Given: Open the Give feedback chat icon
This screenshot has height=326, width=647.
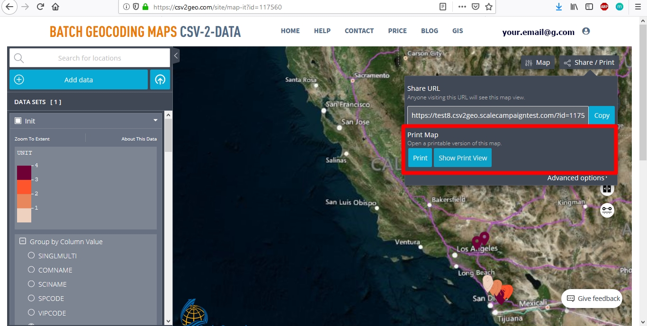Looking at the screenshot, I should click(x=570, y=299).
